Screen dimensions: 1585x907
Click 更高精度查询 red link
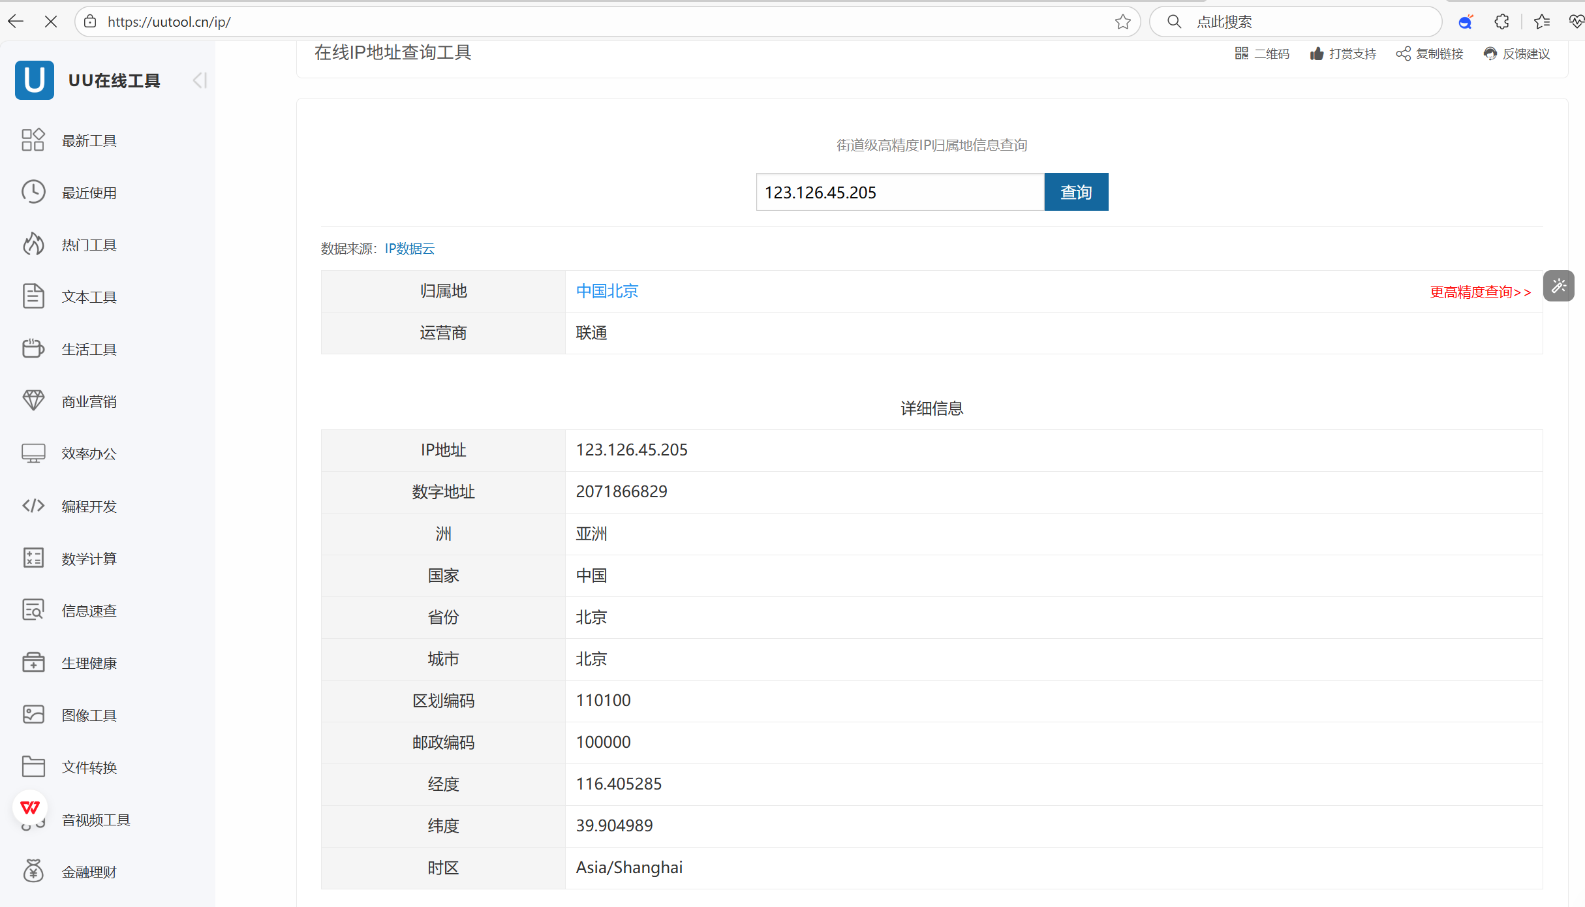(x=1479, y=292)
